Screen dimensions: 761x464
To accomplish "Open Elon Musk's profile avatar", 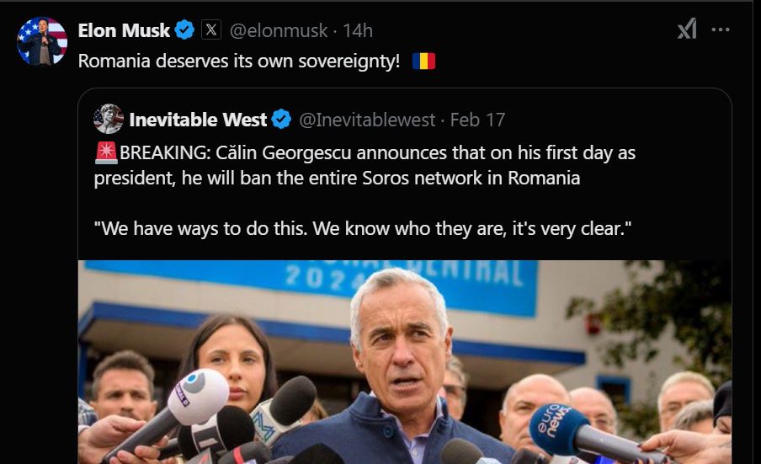I will [x=42, y=40].
